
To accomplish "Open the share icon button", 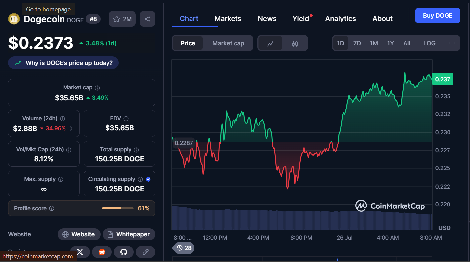I will pyautogui.click(x=148, y=19).
